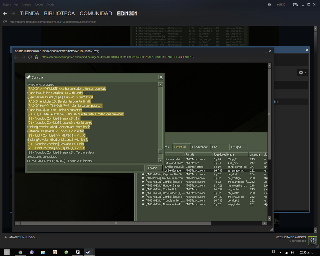320x256 pixels.
Task: Click scroll-down arrow of main page scrollbar
Action: click(315, 230)
